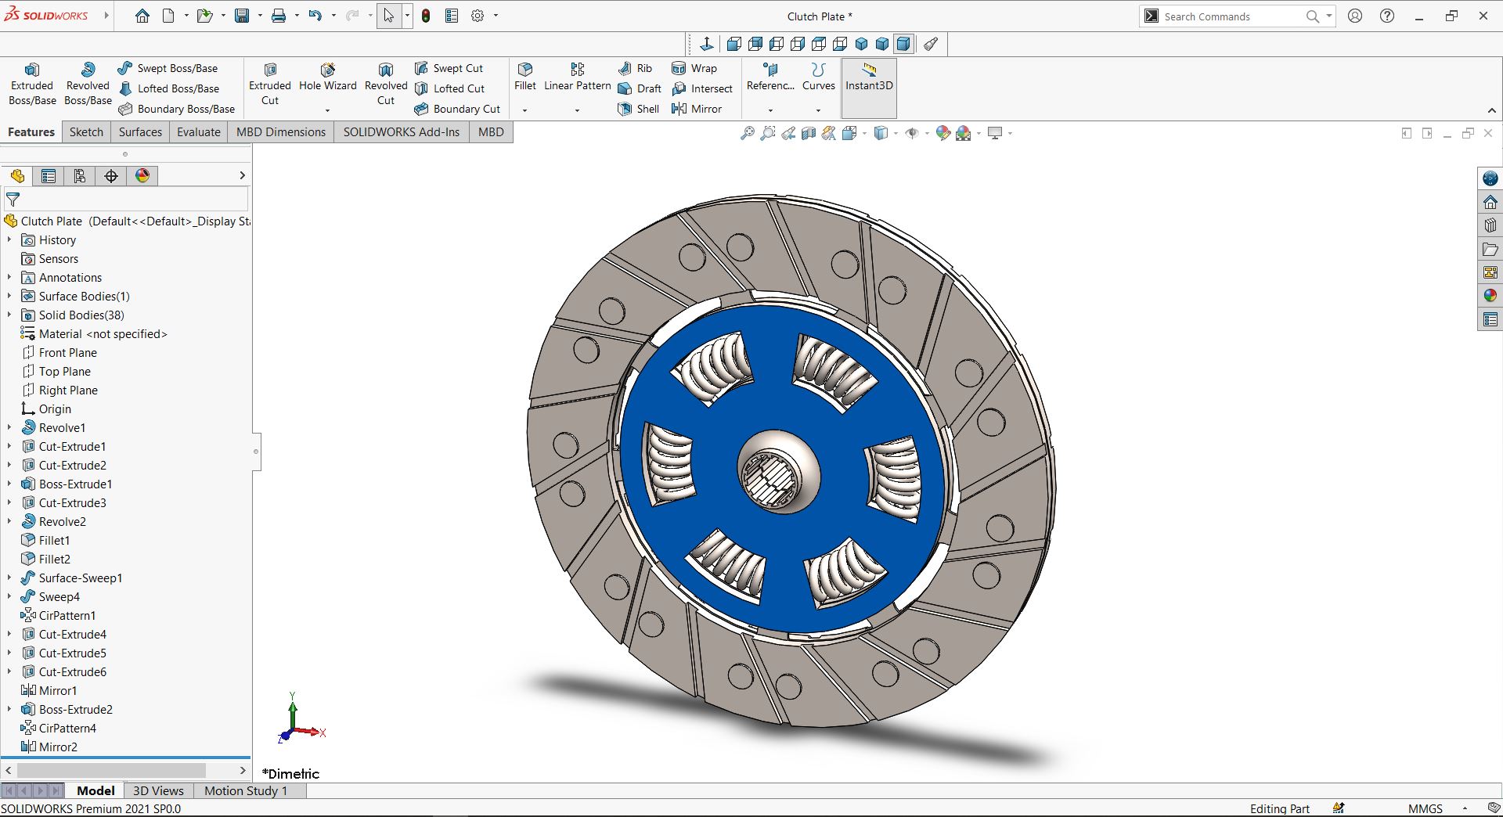Open the Options gear dropdown arrow
1503x817 pixels.
click(496, 16)
